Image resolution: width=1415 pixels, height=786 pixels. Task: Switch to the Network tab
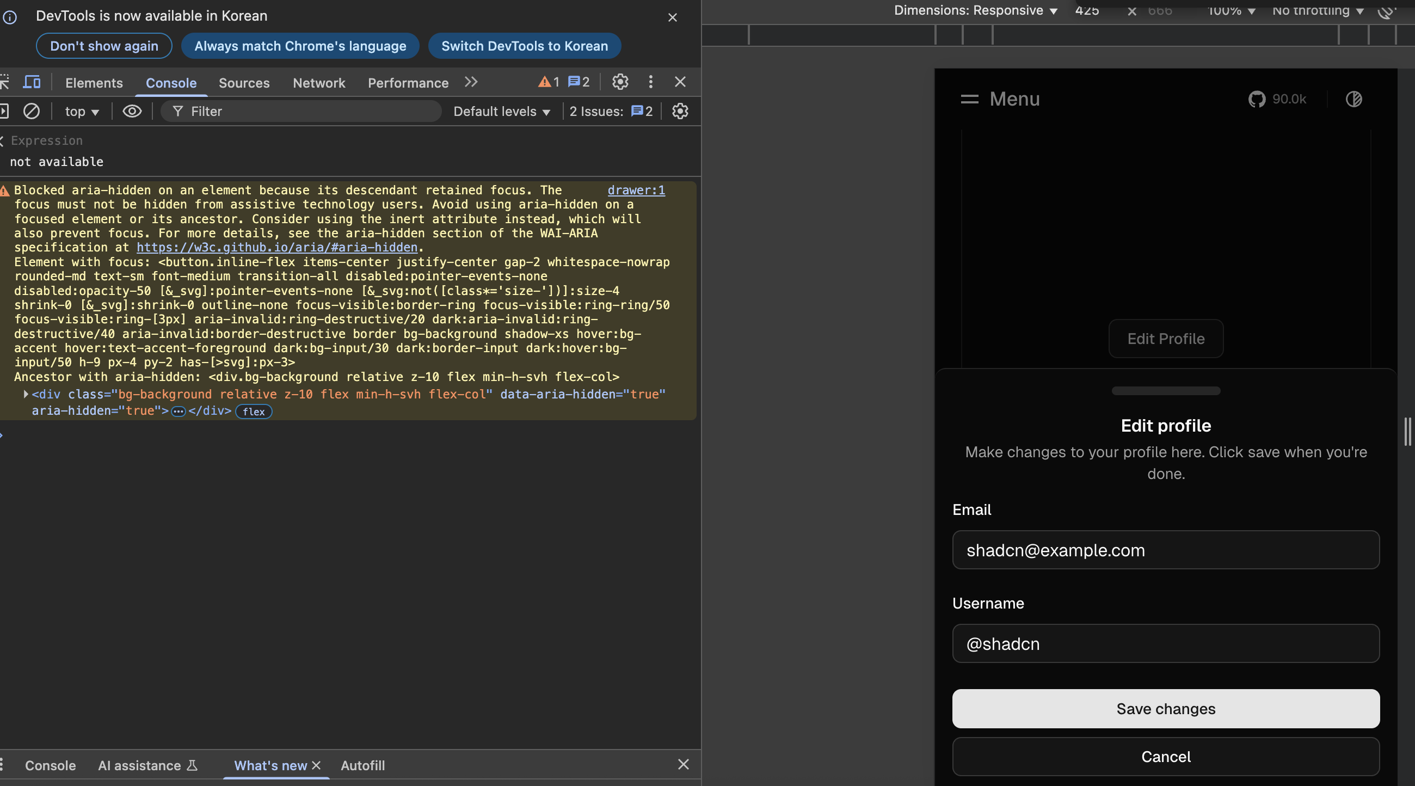pyautogui.click(x=318, y=83)
